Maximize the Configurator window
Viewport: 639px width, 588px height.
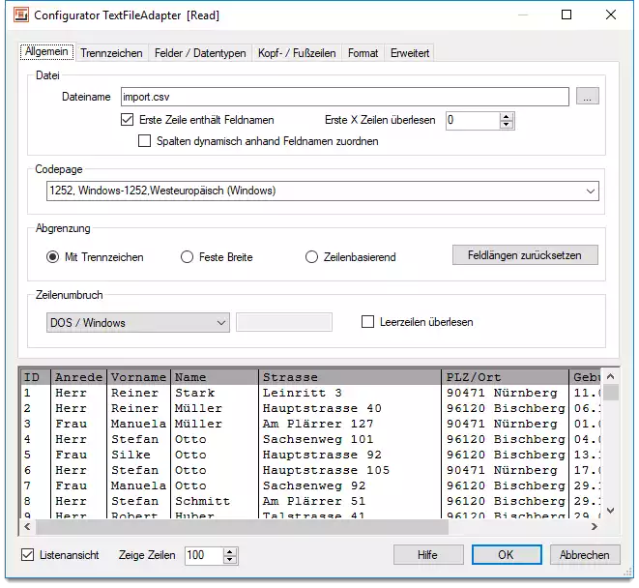click(566, 15)
